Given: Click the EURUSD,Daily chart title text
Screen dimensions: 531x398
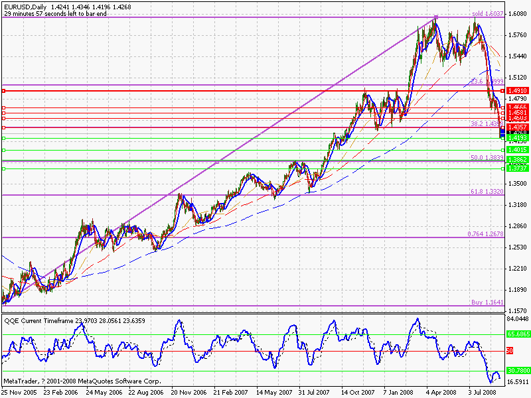Looking at the screenshot, I should pyautogui.click(x=25, y=7).
